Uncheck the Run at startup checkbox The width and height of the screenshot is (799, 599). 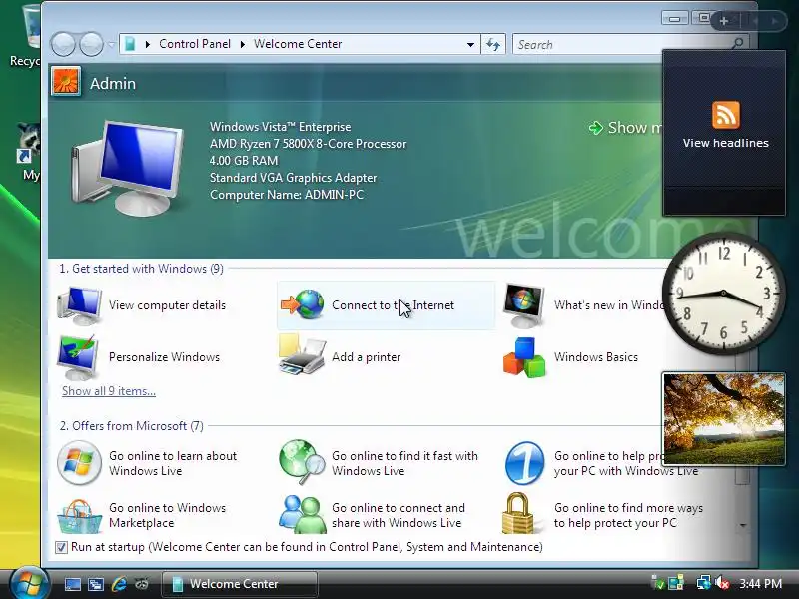[61, 547]
